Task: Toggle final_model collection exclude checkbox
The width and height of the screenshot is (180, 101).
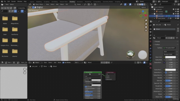Action: [x=174, y=14]
